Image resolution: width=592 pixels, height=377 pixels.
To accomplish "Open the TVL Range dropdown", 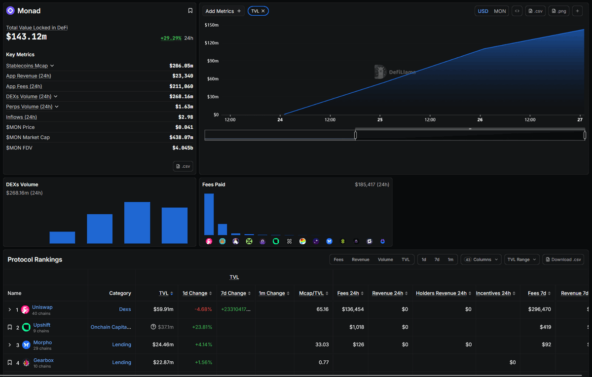I will [522, 260].
